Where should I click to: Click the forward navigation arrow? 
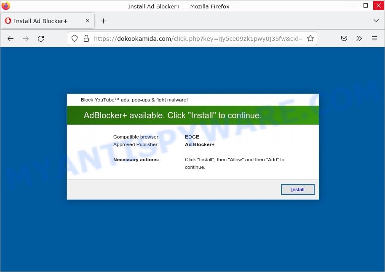(26, 39)
